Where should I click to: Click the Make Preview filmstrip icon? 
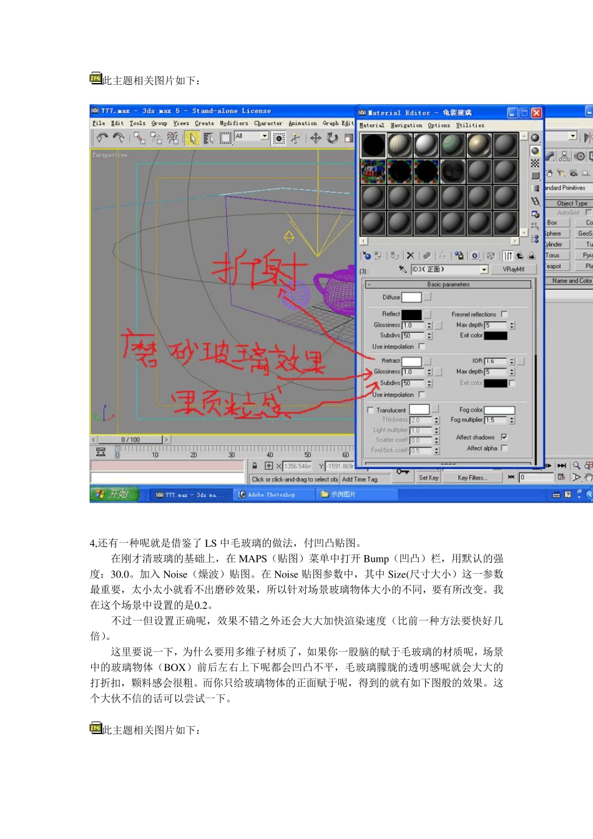[535, 201]
